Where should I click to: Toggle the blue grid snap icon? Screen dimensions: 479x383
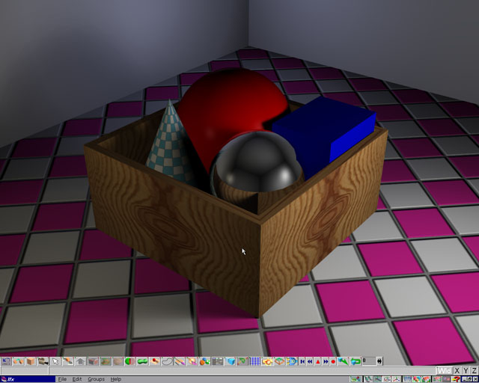tap(254, 361)
